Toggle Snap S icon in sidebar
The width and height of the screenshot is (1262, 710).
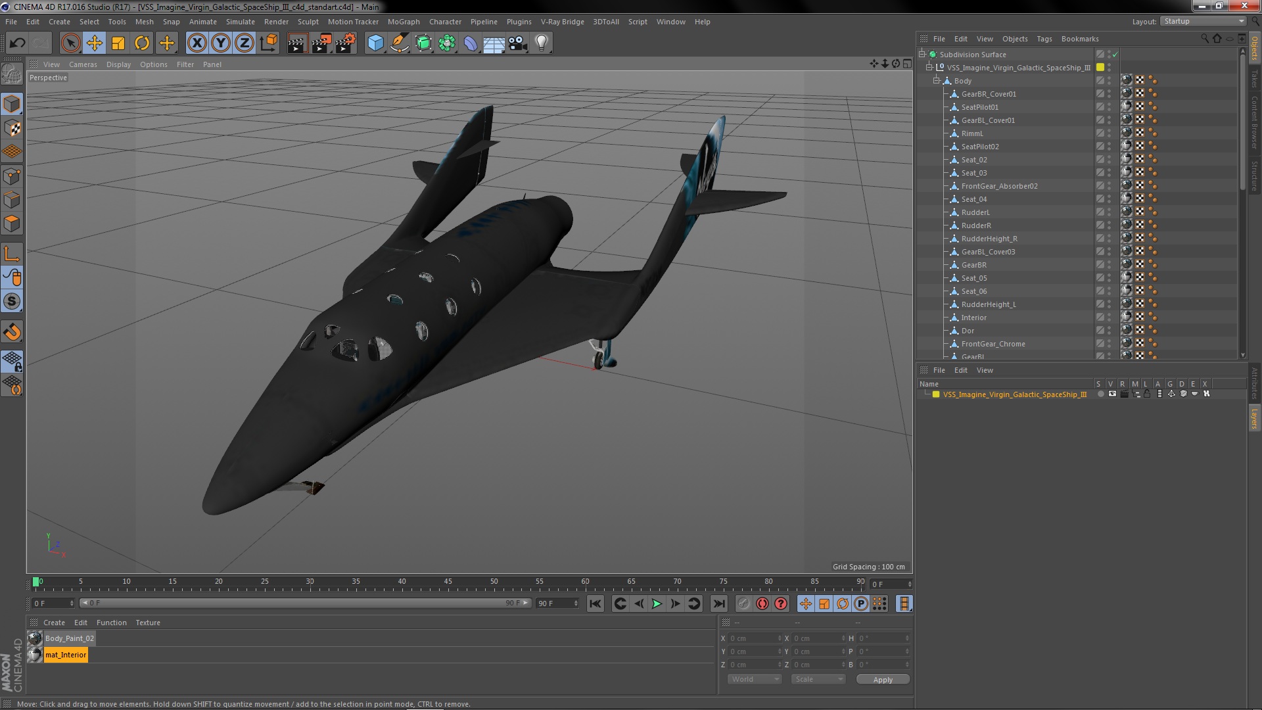tap(12, 302)
